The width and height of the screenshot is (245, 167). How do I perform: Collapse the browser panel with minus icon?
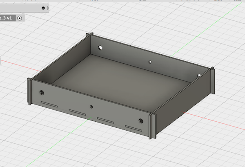(43, 8)
